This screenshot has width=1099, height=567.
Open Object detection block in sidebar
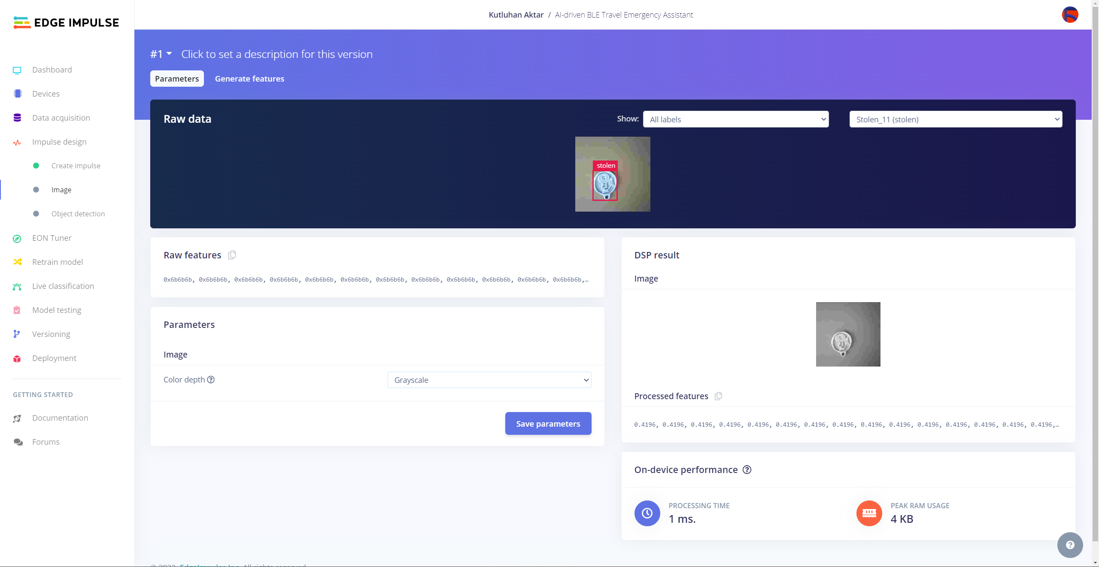click(x=78, y=214)
